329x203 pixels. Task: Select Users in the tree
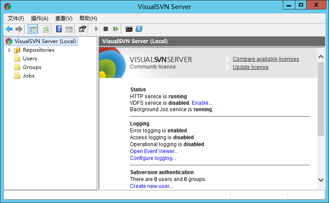pyautogui.click(x=30, y=59)
